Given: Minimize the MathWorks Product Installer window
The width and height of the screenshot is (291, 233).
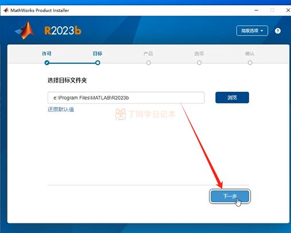Looking at the screenshot, I should pyautogui.click(x=257, y=10).
